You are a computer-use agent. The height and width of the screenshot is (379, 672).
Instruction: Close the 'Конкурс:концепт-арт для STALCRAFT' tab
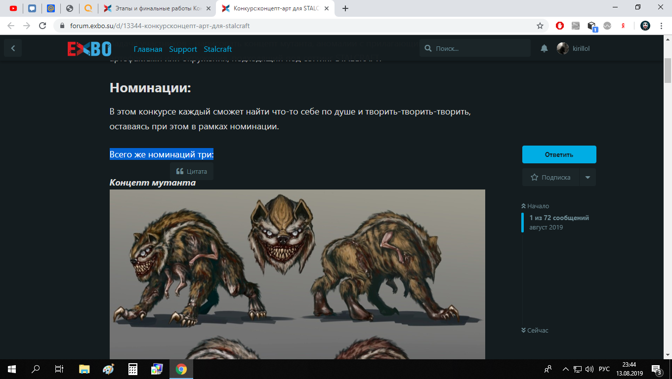pyautogui.click(x=327, y=8)
